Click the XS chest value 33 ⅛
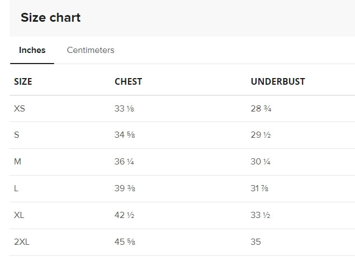 [124, 108]
